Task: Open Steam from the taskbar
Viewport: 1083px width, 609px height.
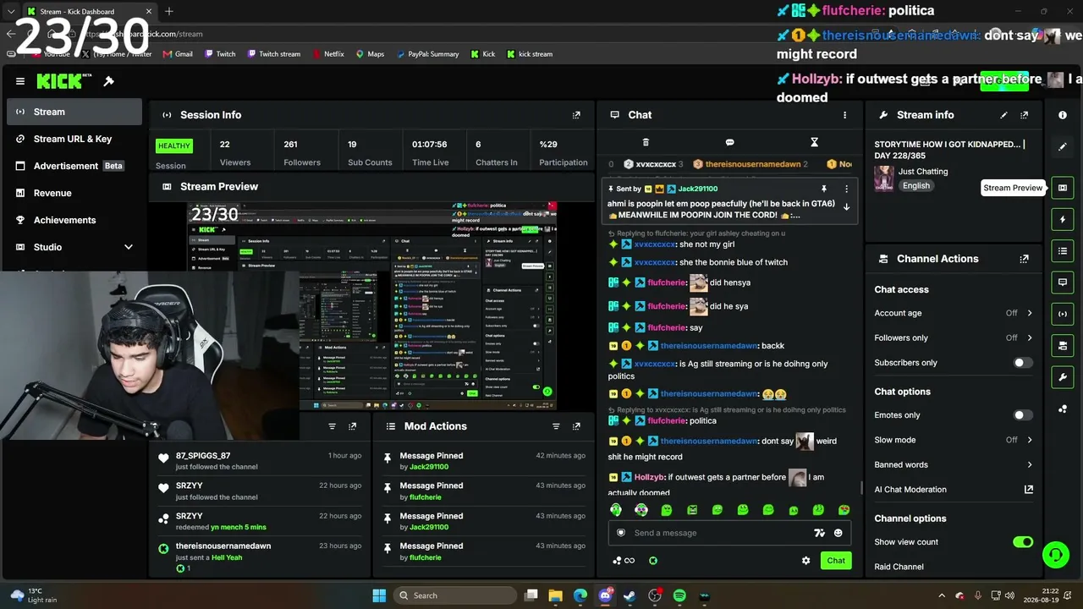Action: [x=629, y=595]
